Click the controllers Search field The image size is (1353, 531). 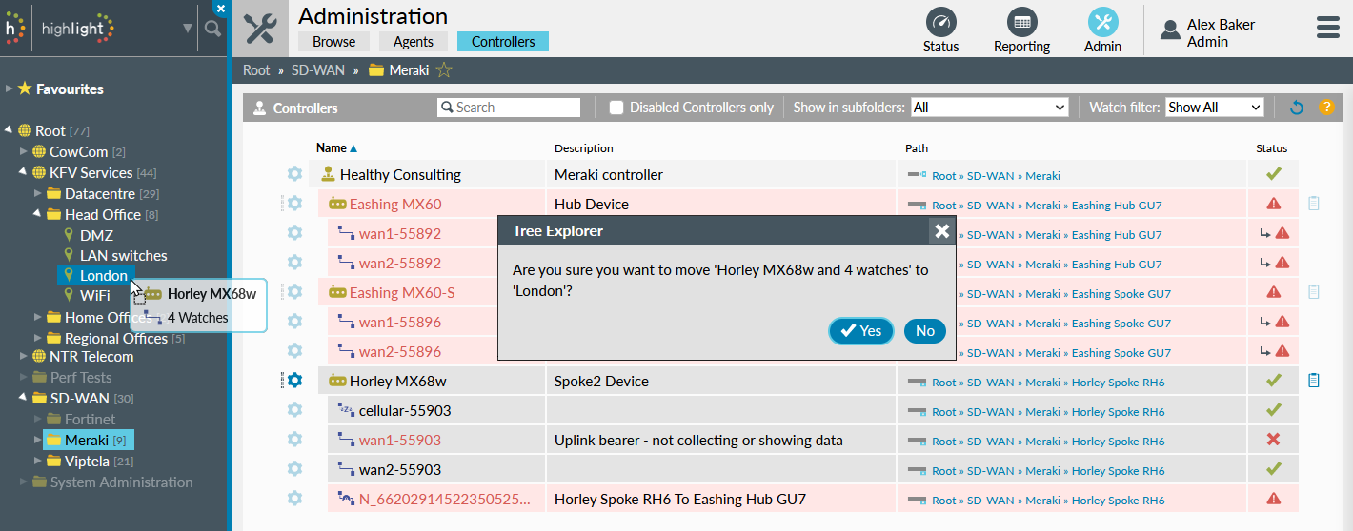point(515,108)
